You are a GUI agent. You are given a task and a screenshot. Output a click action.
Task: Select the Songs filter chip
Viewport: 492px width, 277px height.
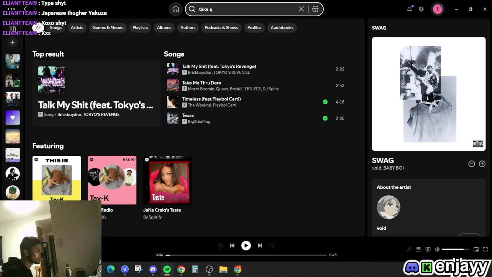[x=56, y=28]
